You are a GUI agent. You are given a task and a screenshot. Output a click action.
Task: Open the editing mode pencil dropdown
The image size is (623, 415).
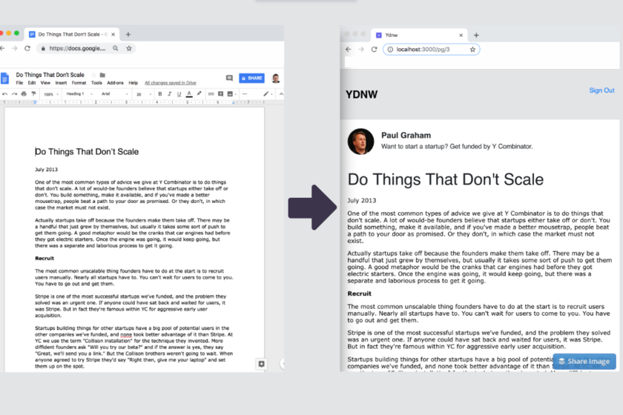point(268,94)
